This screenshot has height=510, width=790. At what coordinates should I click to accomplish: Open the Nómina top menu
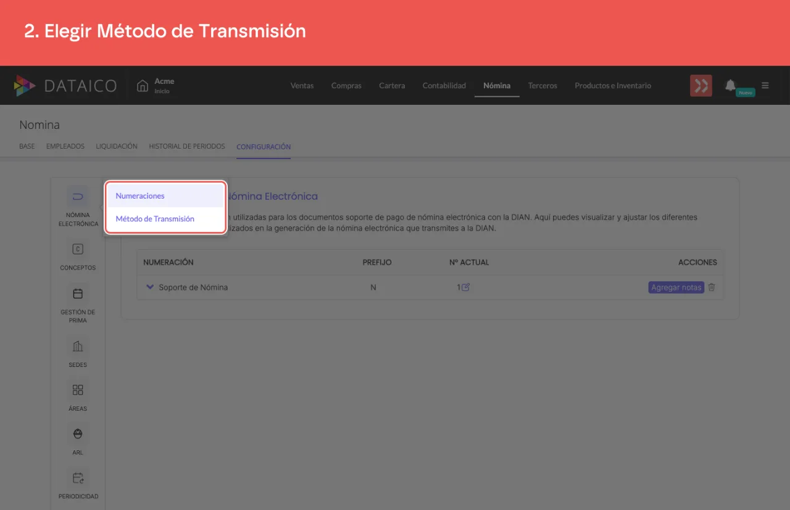497,86
